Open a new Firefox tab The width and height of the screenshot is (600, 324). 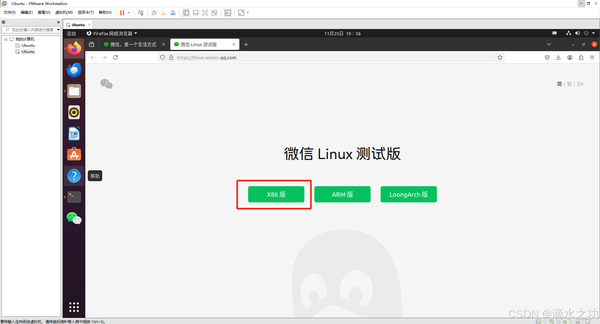(x=246, y=45)
